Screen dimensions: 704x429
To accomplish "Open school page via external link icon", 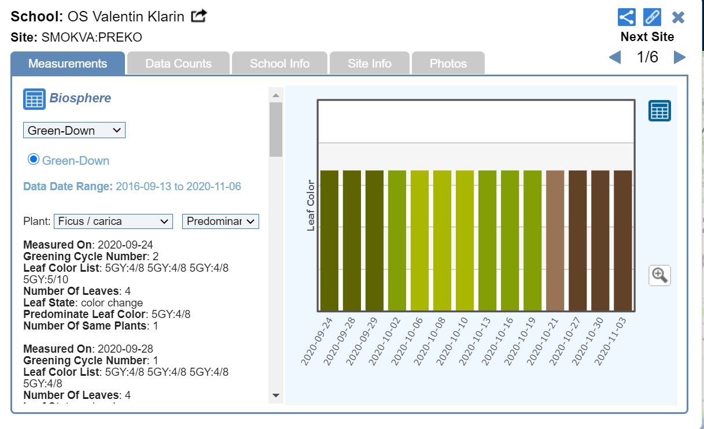I will 198,16.
